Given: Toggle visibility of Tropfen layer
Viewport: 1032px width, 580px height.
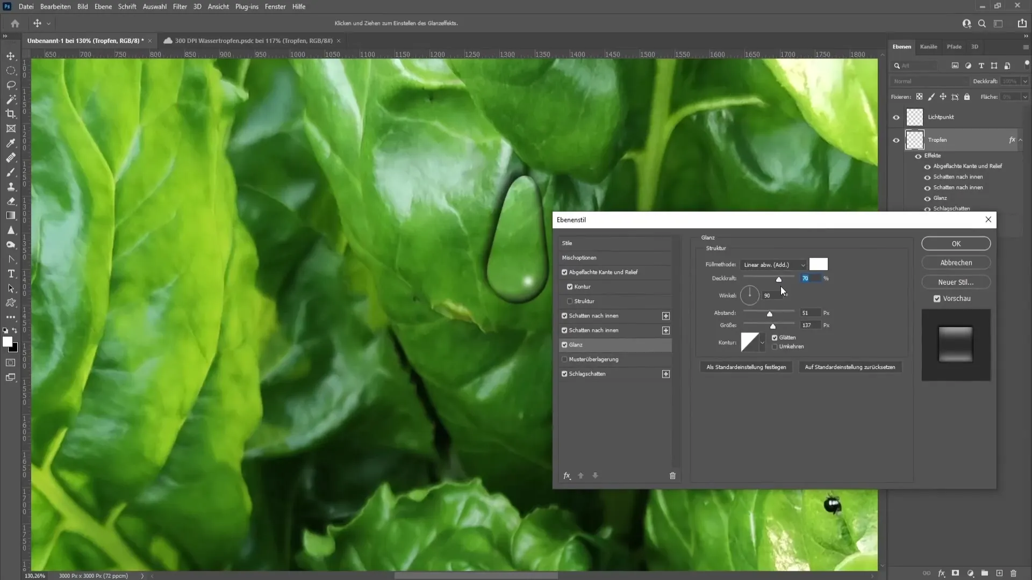Looking at the screenshot, I should click(x=896, y=140).
